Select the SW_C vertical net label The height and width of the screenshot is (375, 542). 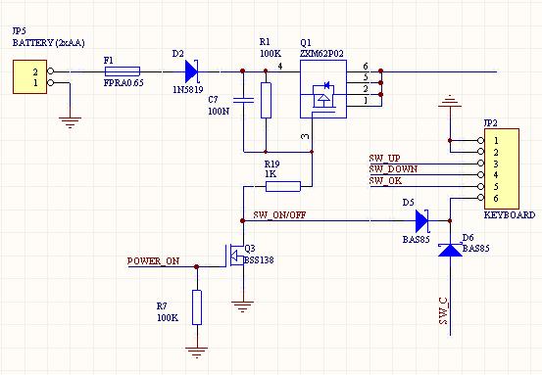click(x=444, y=310)
